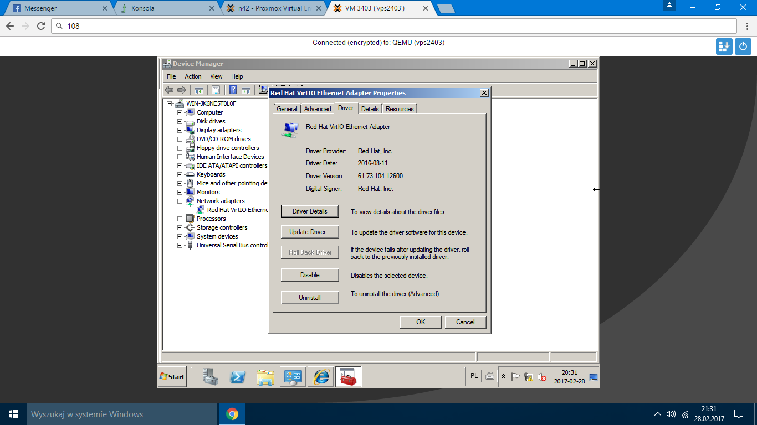Launch Windows PowerShell from the guest taskbar
Screen dimensions: 757x425
point(238,377)
